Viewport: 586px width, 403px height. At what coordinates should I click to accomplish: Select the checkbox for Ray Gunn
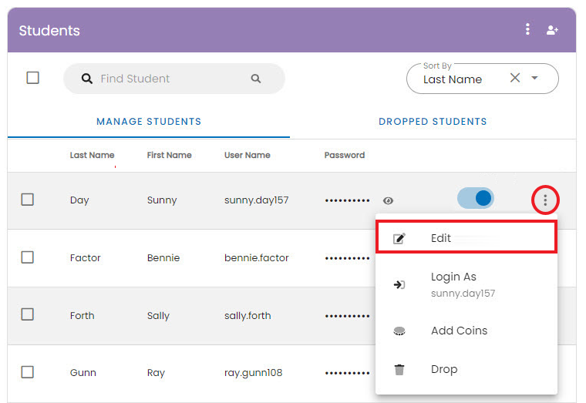coord(27,372)
